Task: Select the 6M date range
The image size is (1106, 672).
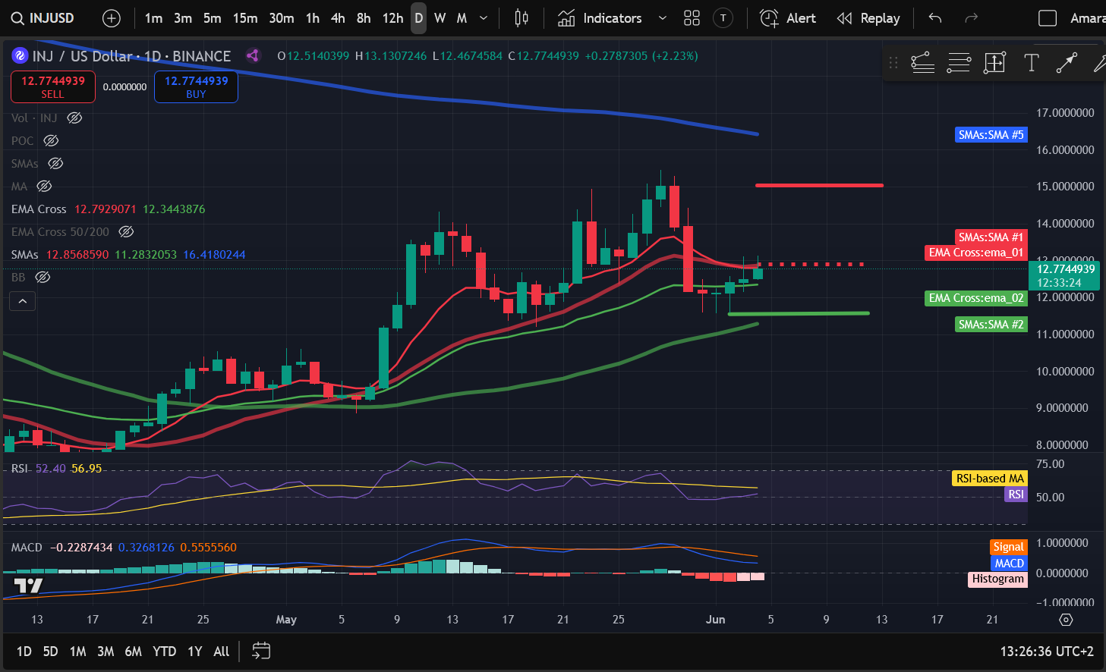Action: [133, 651]
